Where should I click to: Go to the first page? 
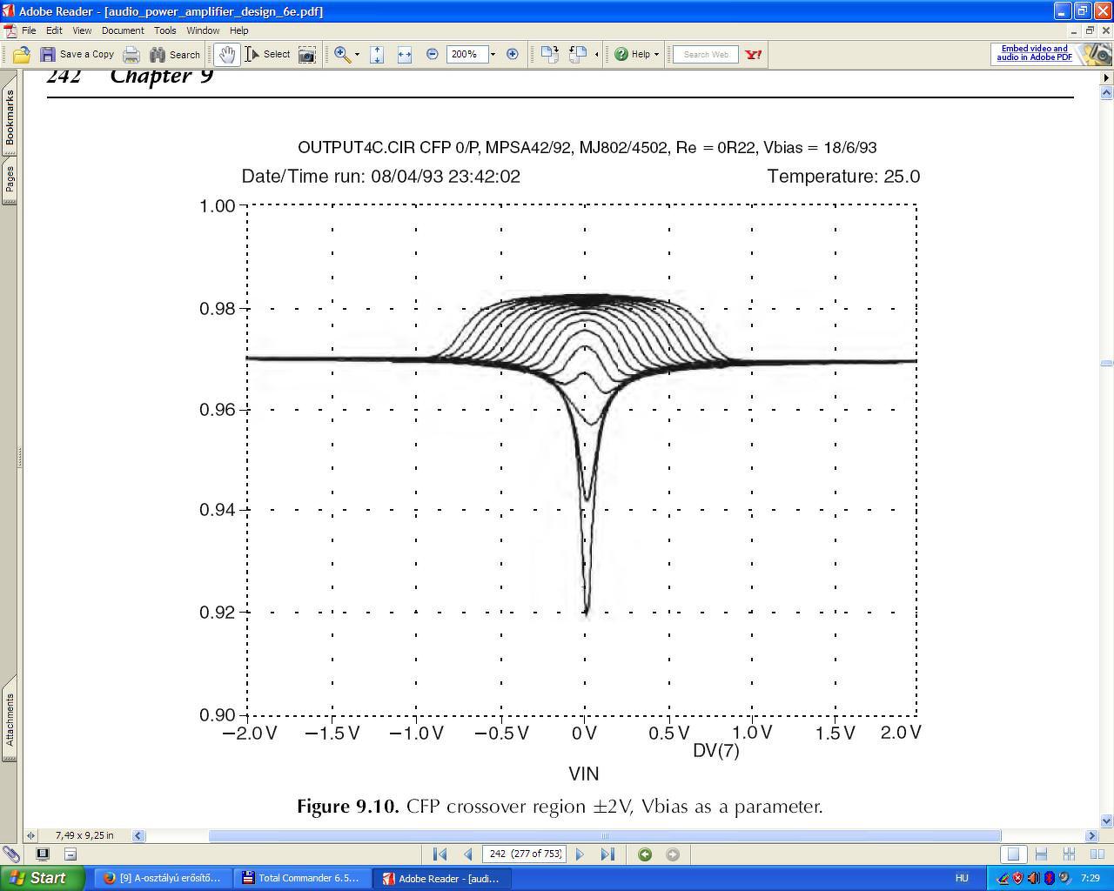[440, 854]
